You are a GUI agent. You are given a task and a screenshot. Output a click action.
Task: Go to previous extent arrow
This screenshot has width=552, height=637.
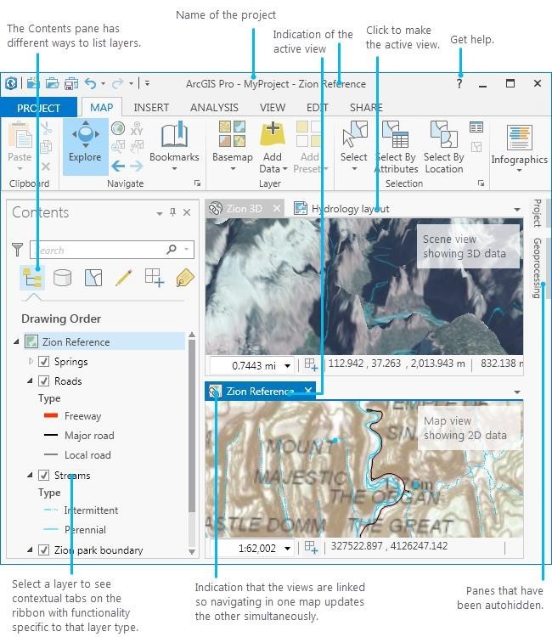[x=118, y=166]
